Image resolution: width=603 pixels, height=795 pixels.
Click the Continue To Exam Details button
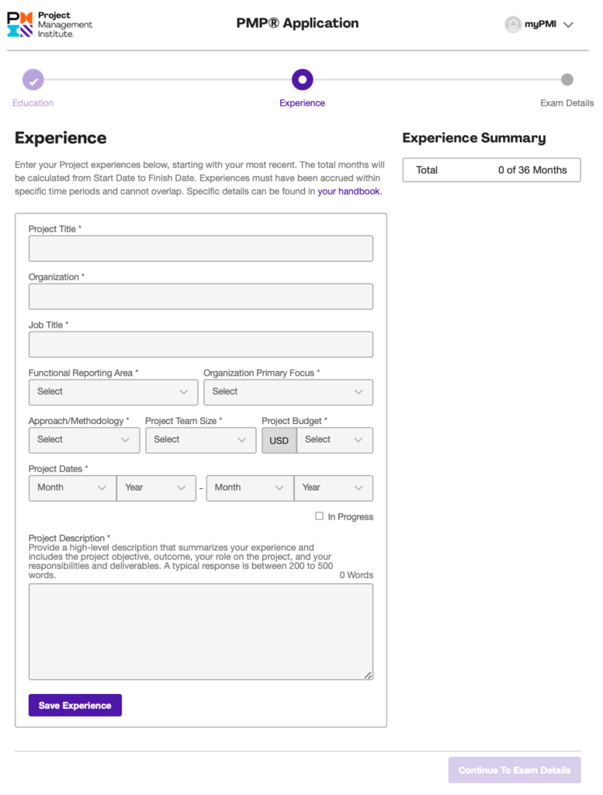click(x=515, y=770)
